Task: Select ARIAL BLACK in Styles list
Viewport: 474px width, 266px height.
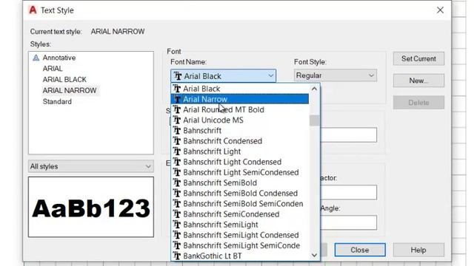Action: [64, 79]
